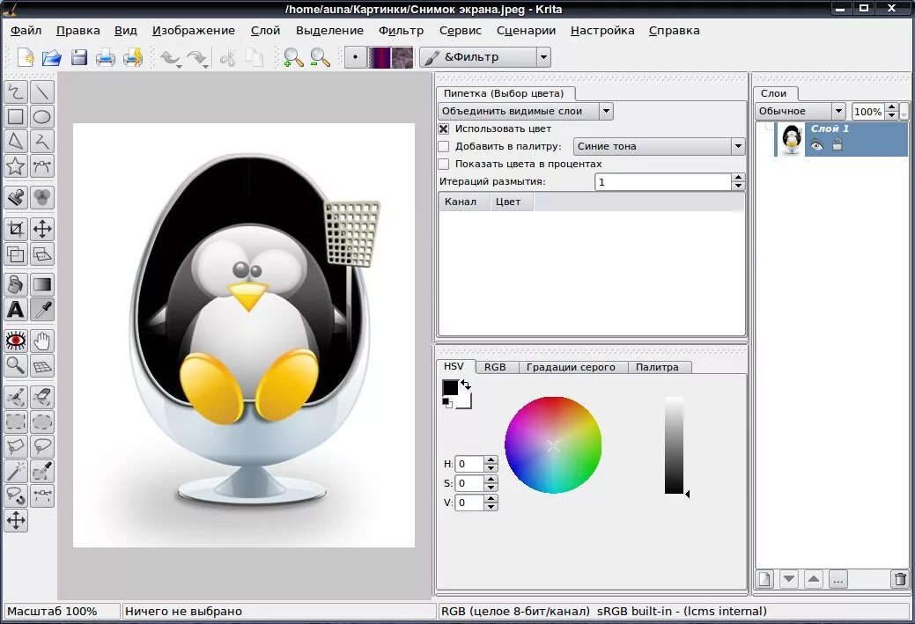Click the grayscale value slider bar

point(674,445)
